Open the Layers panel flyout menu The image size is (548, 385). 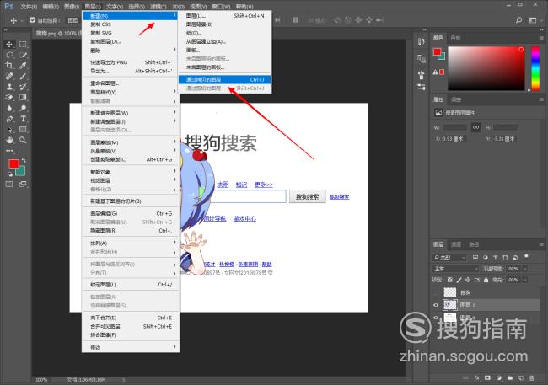[x=541, y=244]
